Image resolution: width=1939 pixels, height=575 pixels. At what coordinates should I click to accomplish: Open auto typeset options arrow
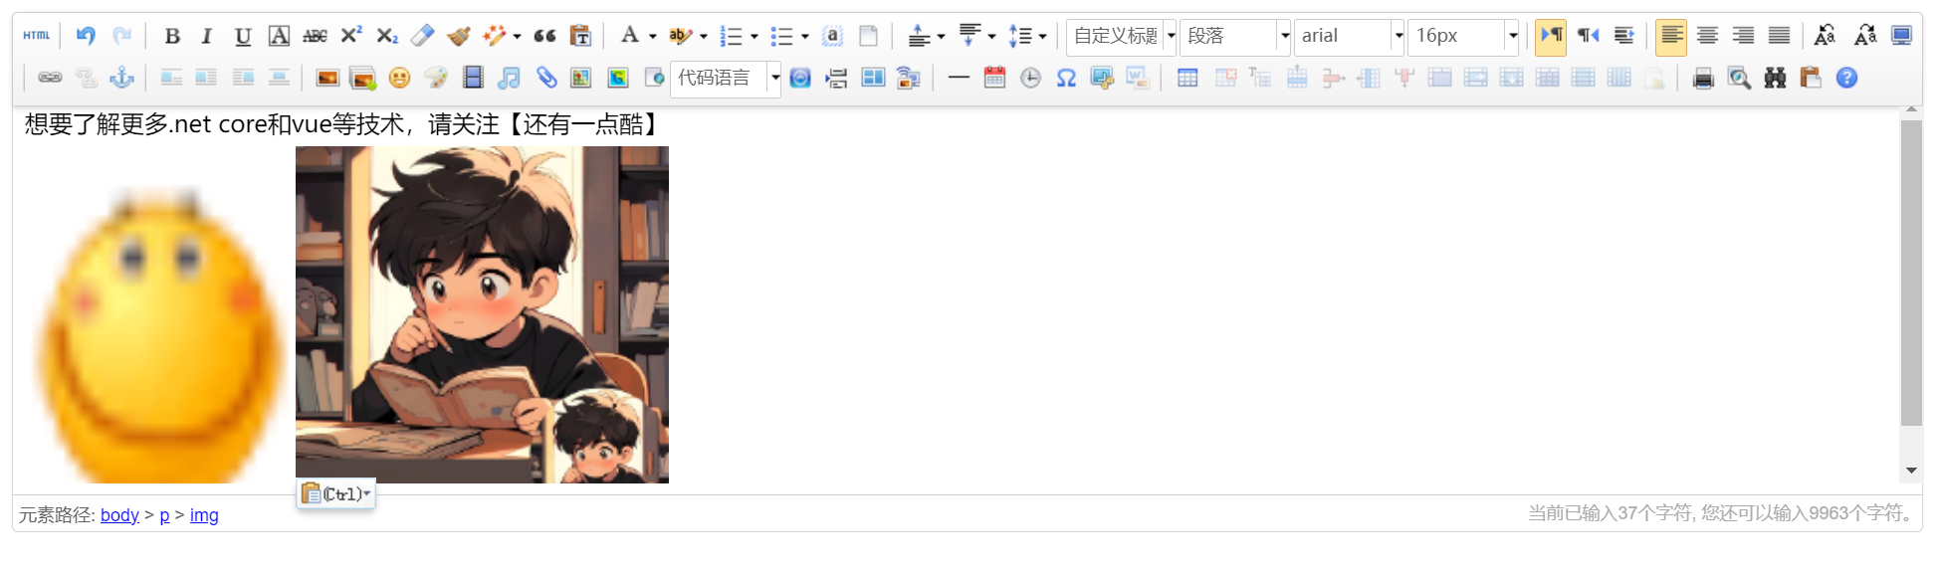coord(517,37)
